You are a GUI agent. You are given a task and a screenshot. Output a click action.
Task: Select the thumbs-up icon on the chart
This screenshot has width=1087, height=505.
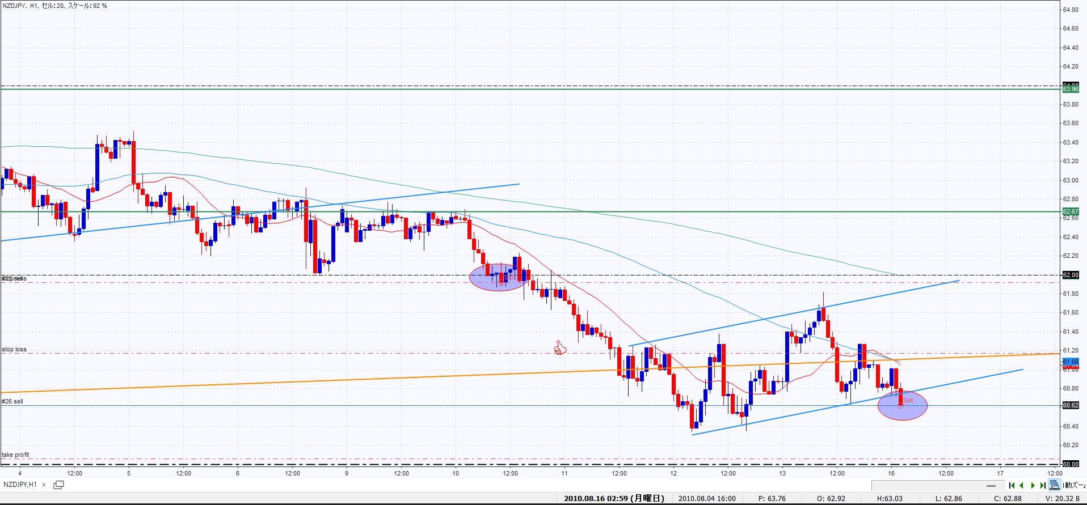pos(560,347)
